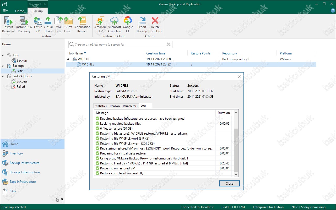
Task: Collapse the Jobs tree node
Action: click(3, 55)
